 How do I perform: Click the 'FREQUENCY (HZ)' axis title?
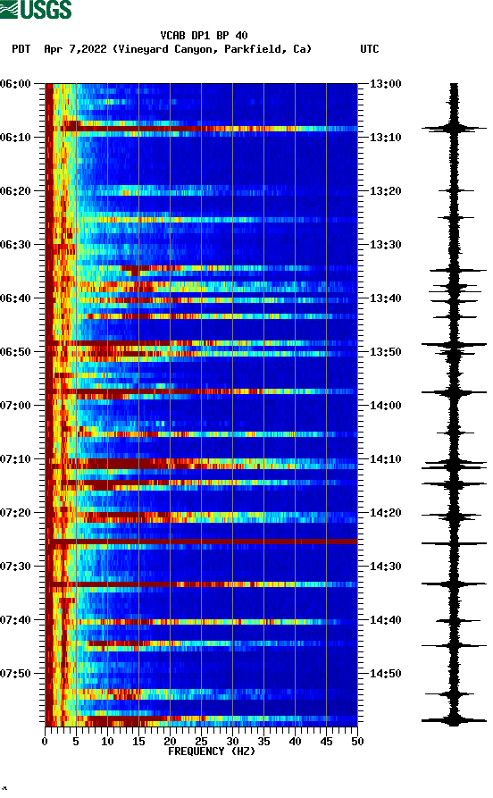tap(212, 752)
